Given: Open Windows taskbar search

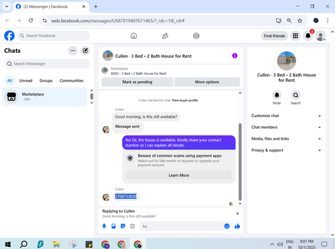Looking at the screenshot, I should [23, 244].
